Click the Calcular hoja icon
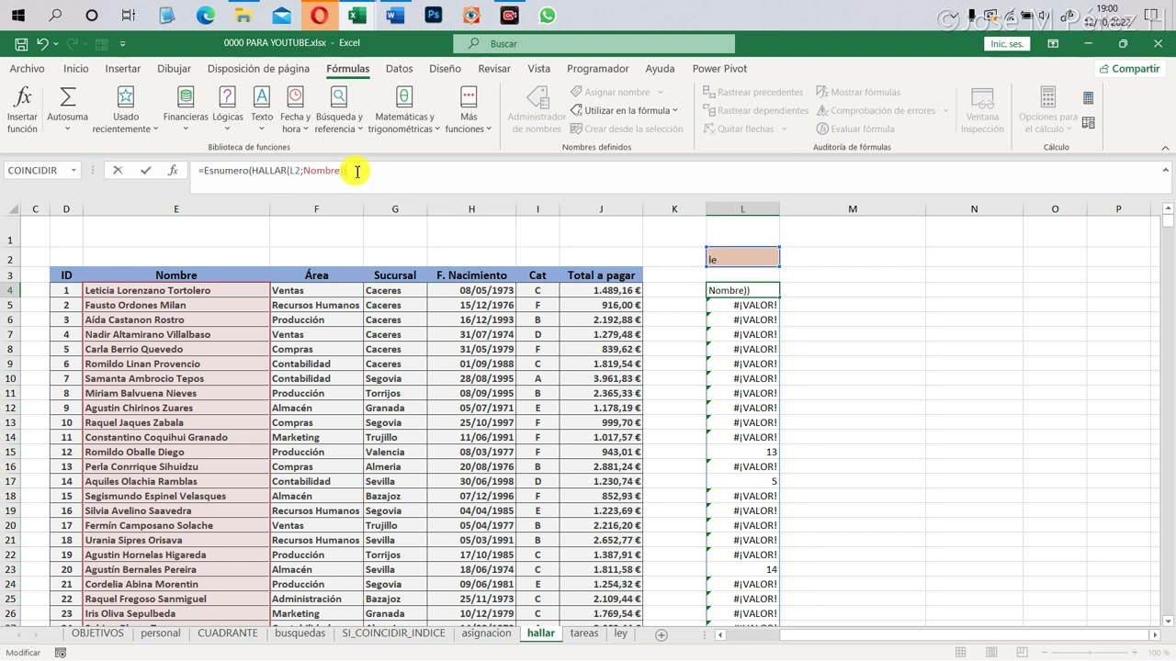The height and width of the screenshot is (661, 1176). (x=1089, y=123)
